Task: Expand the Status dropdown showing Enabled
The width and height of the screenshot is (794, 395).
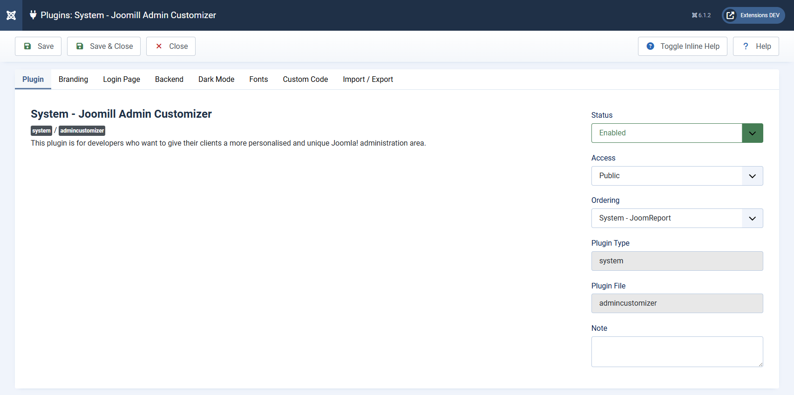Action: tap(677, 133)
